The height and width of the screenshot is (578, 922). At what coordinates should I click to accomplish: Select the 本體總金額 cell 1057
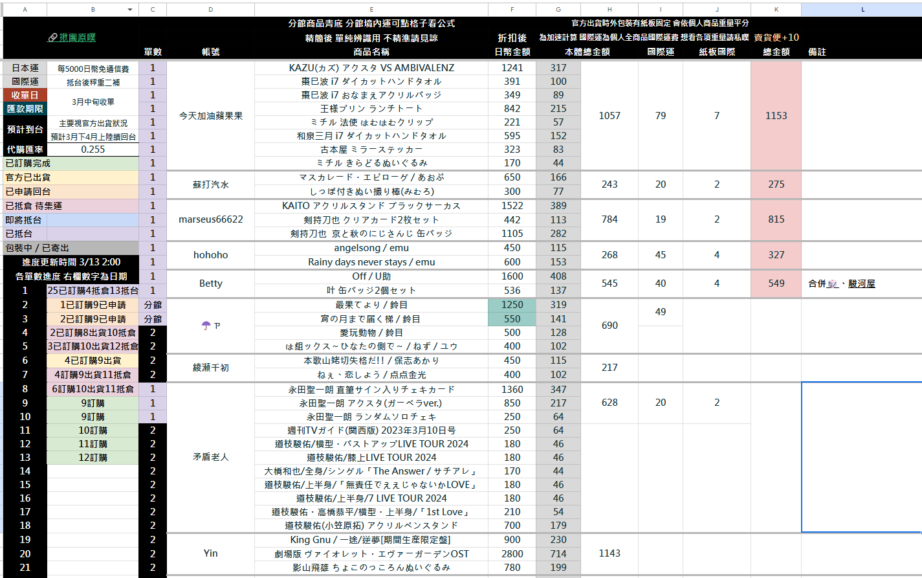(609, 115)
